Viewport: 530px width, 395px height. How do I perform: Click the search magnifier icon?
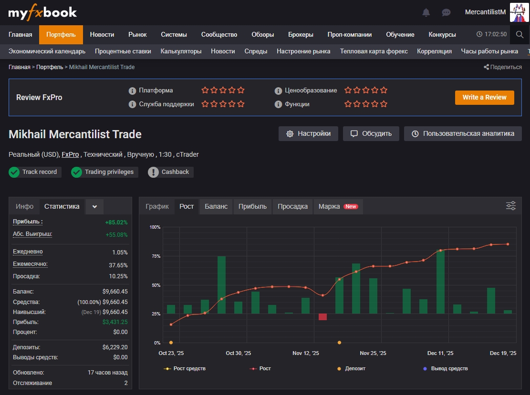[x=520, y=34]
